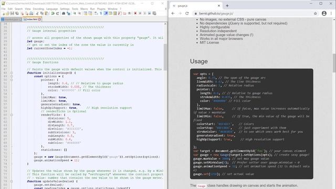Open the browser three-dot menu
The image size is (336, 189).
click(x=331, y=13)
